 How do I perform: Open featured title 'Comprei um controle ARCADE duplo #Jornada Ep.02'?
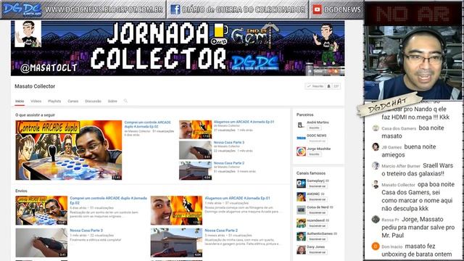148,124
